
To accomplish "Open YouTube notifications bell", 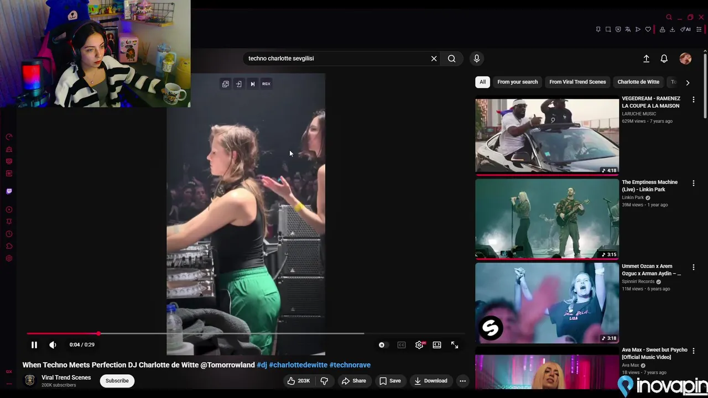I will tap(664, 59).
